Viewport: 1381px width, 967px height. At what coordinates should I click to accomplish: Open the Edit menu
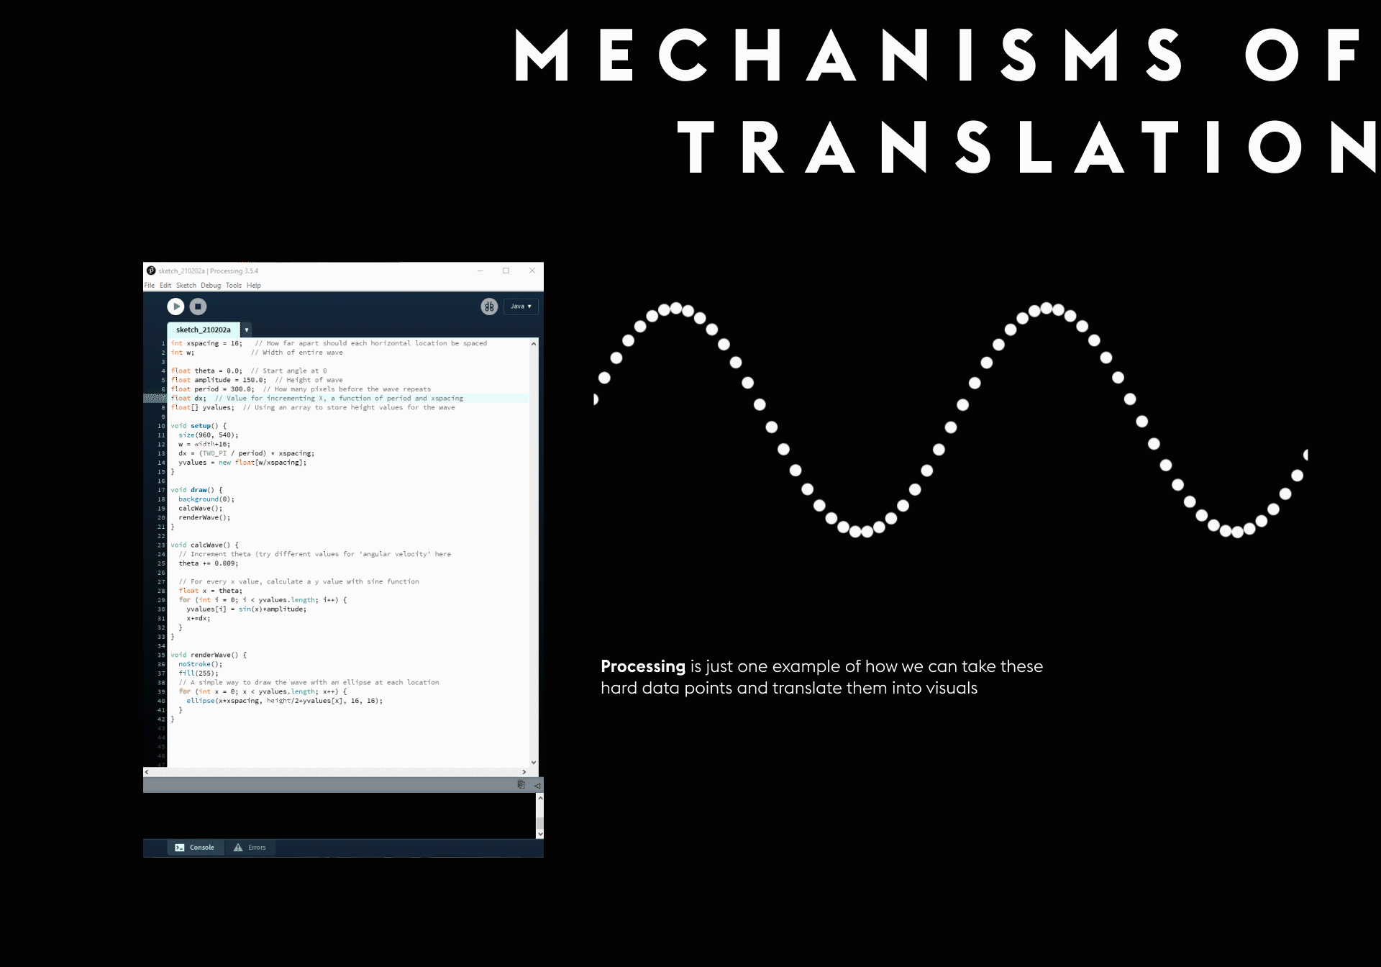coord(165,286)
